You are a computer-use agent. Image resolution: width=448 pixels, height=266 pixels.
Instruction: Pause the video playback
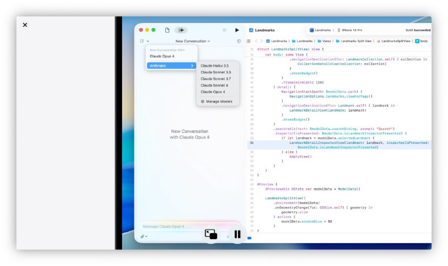click(237, 234)
